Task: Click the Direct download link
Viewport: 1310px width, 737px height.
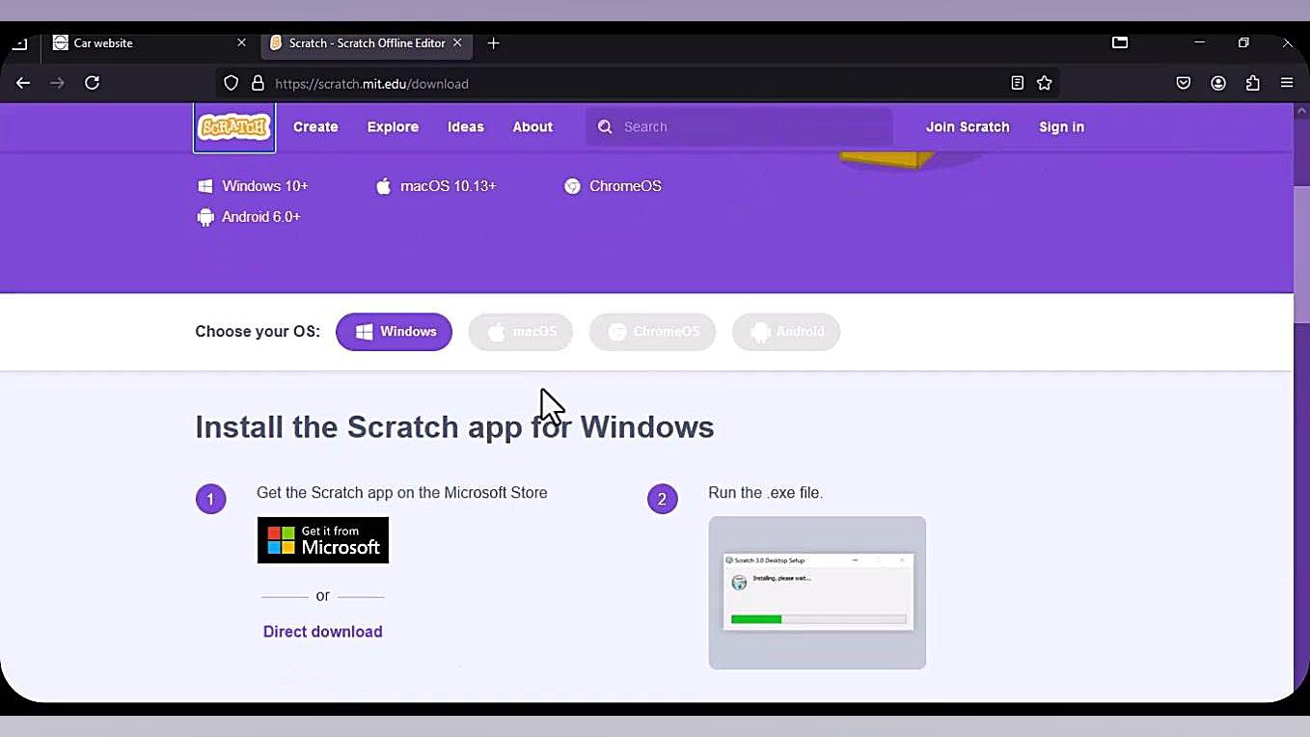Action: [x=323, y=632]
